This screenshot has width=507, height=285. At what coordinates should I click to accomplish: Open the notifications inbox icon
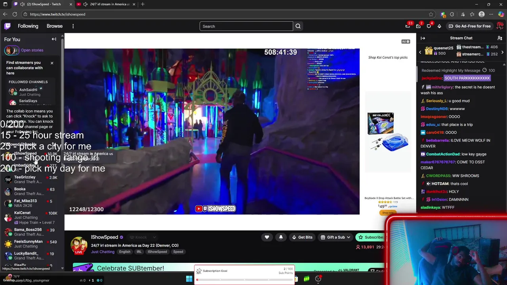coord(418,26)
